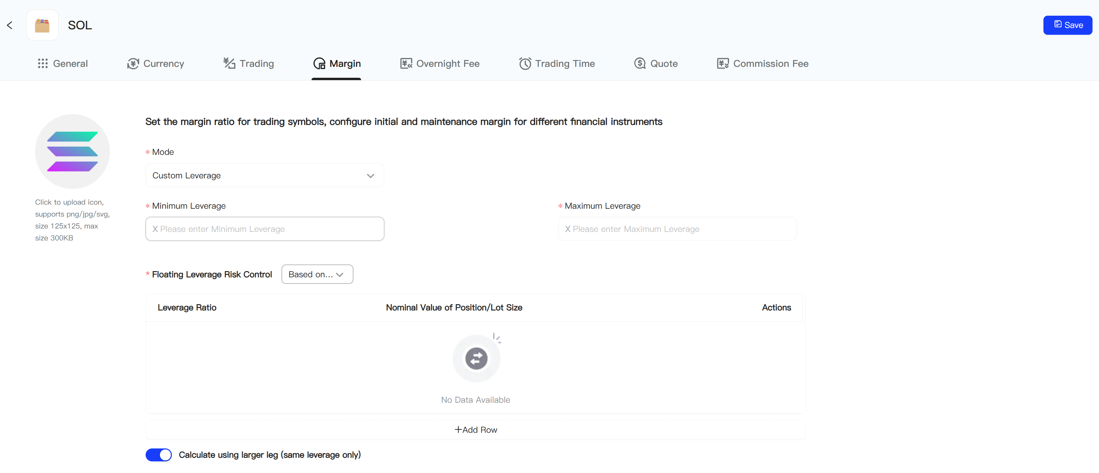Click Nominal Value of Position/Lot Size header

[454, 308]
